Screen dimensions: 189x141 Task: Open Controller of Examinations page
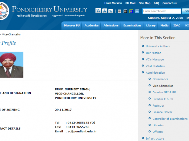170,119
